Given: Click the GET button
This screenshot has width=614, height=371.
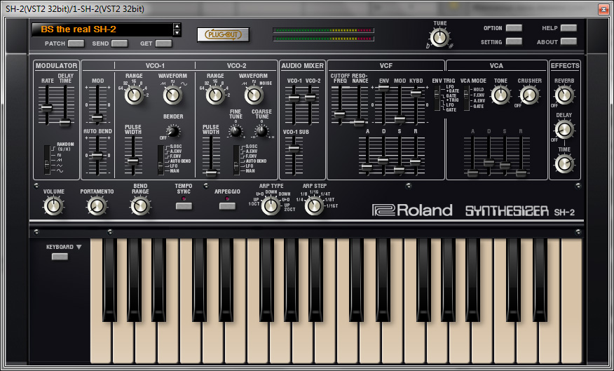Looking at the screenshot, I should [163, 43].
